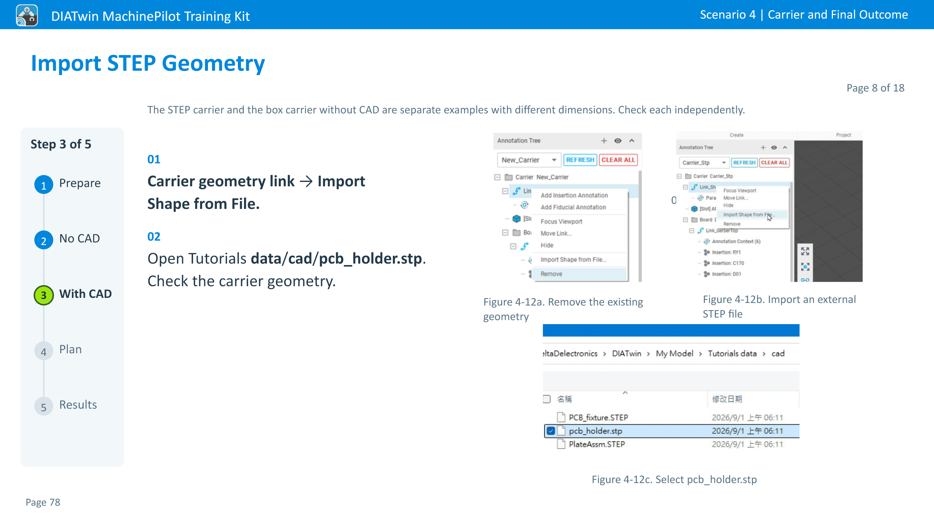This screenshot has width=934, height=525.
Task: Tick the select-all checkbox beside 名稱
Action: 547,399
